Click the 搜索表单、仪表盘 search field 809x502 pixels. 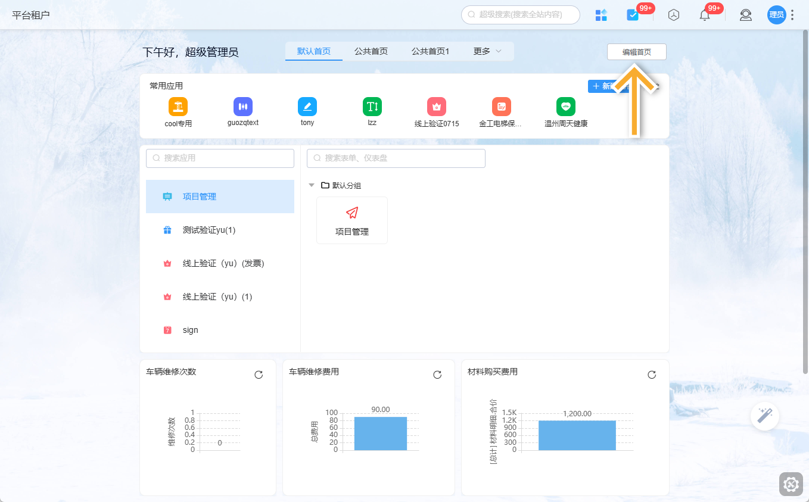[396, 158]
